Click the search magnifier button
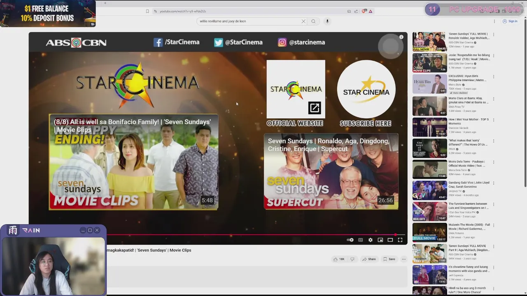Viewport: 527px width, 296px height. (x=313, y=21)
